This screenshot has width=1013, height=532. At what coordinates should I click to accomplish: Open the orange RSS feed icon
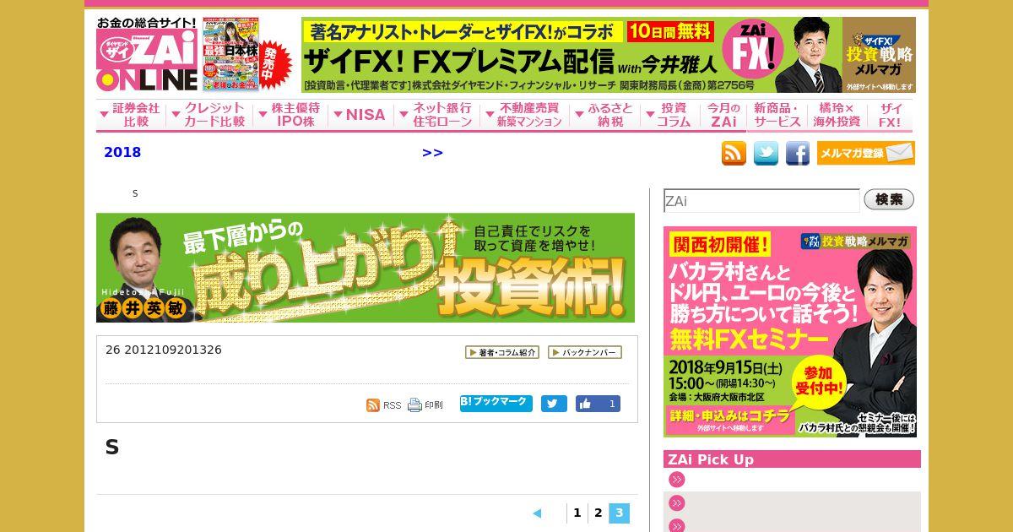[734, 153]
